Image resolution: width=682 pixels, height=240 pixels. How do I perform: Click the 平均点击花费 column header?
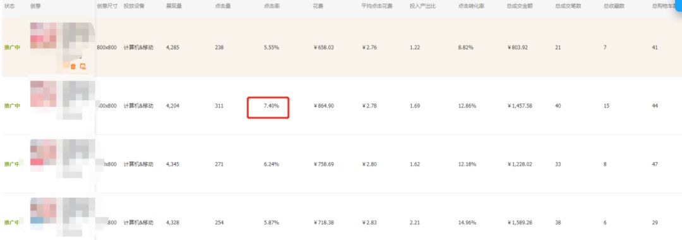[376, 7]
